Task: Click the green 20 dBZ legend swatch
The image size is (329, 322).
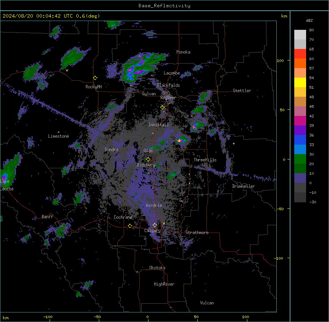Action: (300, 159)
